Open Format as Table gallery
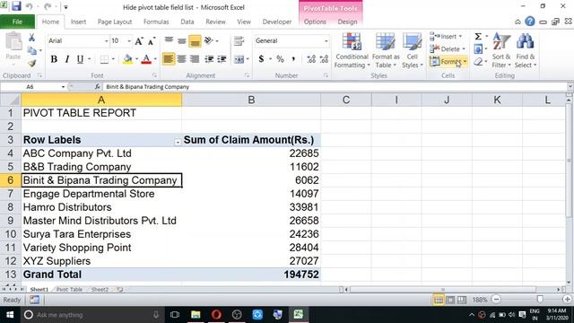Screen dimensions: 574x323 click(x=386, y=50)
